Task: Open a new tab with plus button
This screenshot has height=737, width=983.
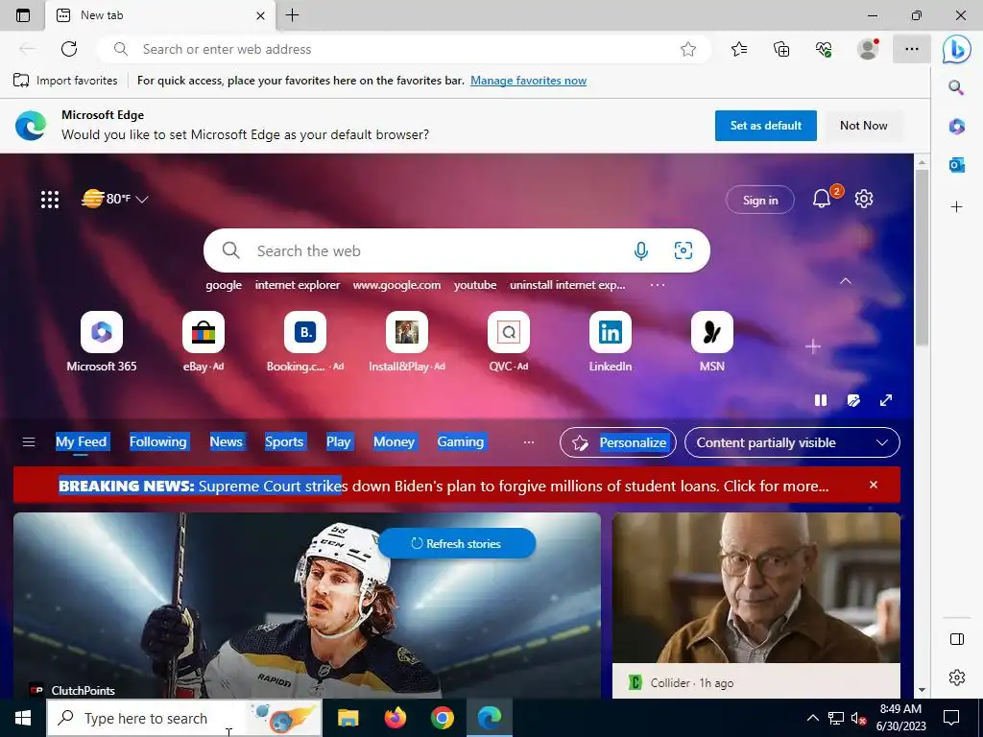Action: [x=292, y=15]
